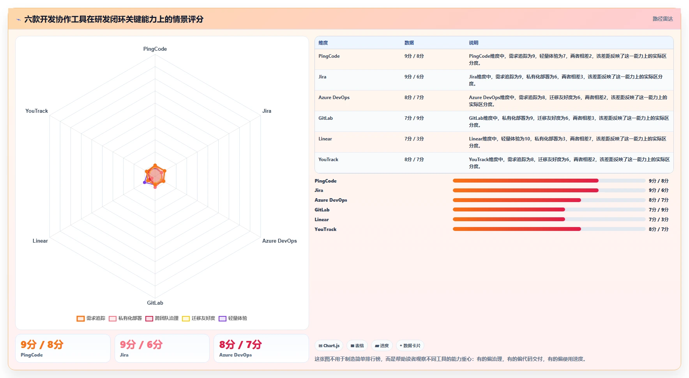
Task: Select the 维度 column header
Action: coord(323,43)
